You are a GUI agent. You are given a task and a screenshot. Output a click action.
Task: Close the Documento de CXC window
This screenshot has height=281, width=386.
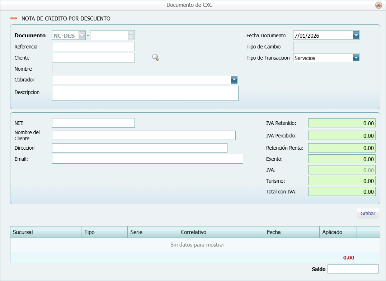point(378,5)
